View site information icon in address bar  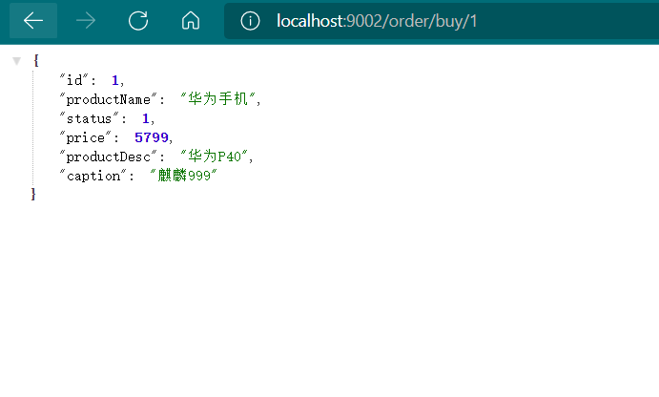point(250,21)
